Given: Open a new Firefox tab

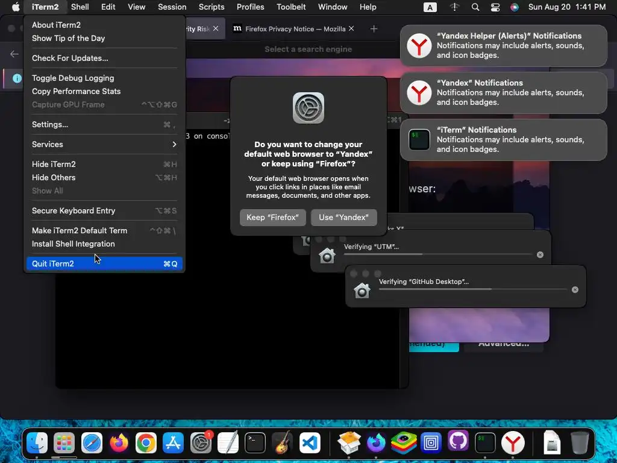Looking at the screenshot, I should pyautogui.click(x=374, y=29).
